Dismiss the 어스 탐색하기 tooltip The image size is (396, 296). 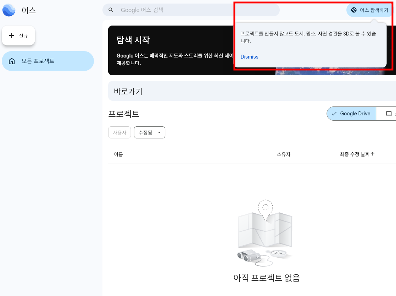tap(249, 56)
